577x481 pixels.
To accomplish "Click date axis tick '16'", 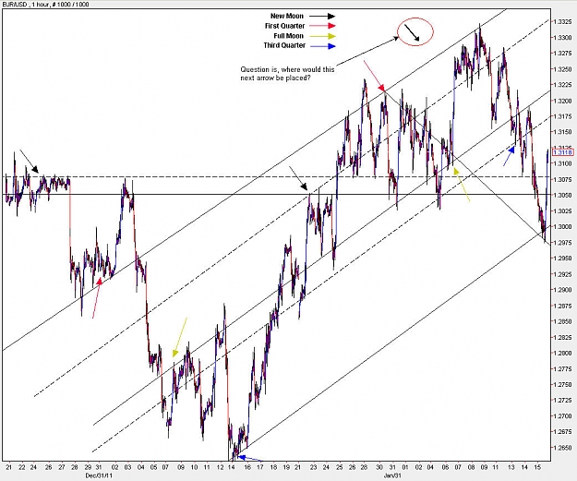I will [x=247, y=467].
